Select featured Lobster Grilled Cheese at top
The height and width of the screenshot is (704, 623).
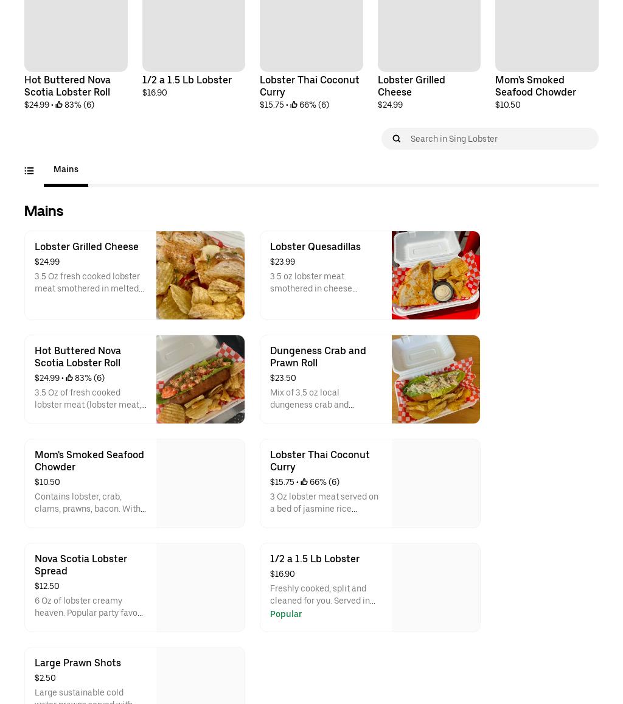411,86
